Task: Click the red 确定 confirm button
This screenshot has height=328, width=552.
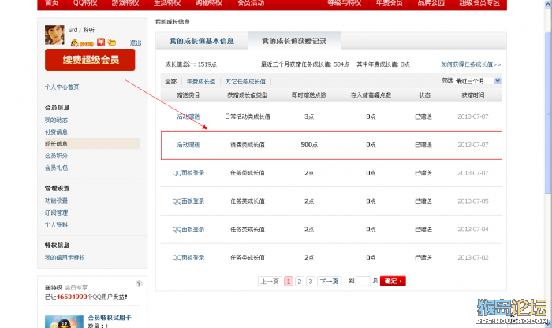Action: pos(393,281)
